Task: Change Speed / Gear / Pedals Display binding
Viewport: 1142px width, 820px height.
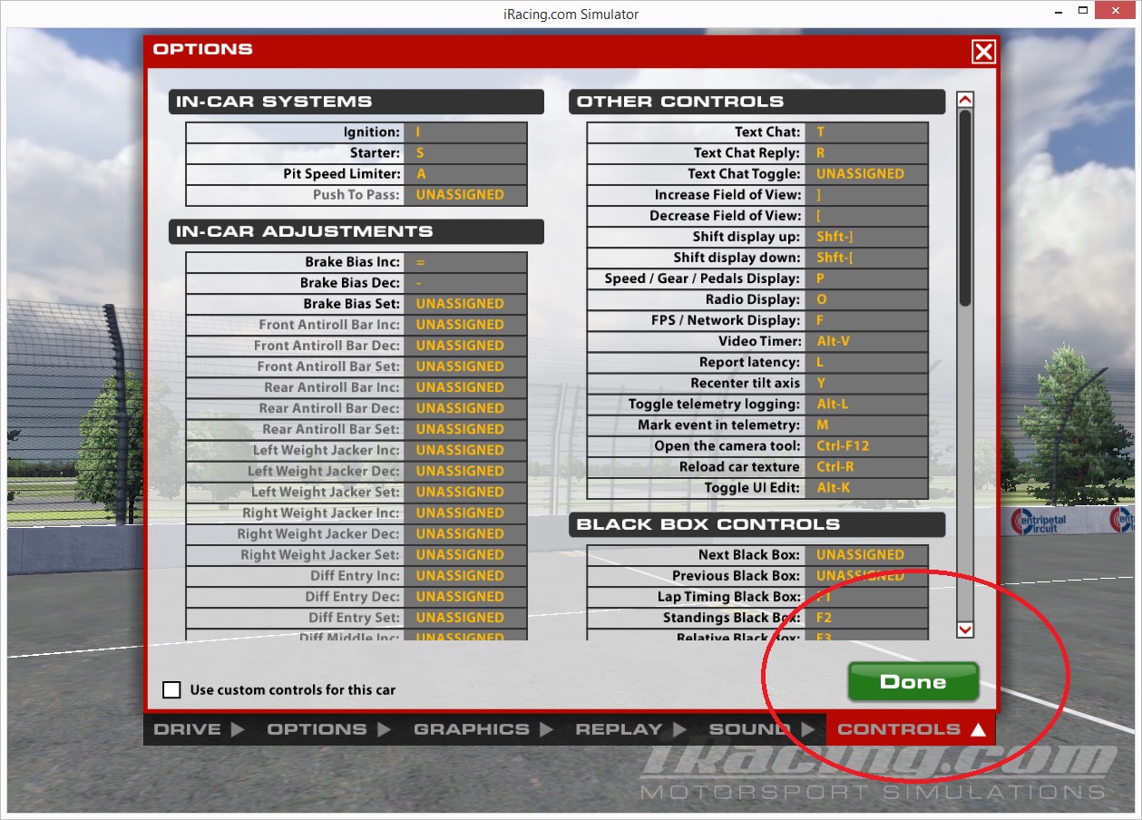Action: (866, 278)
